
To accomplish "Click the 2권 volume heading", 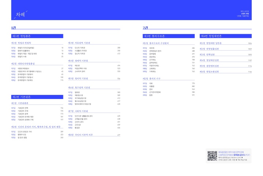I will [145, 28].
